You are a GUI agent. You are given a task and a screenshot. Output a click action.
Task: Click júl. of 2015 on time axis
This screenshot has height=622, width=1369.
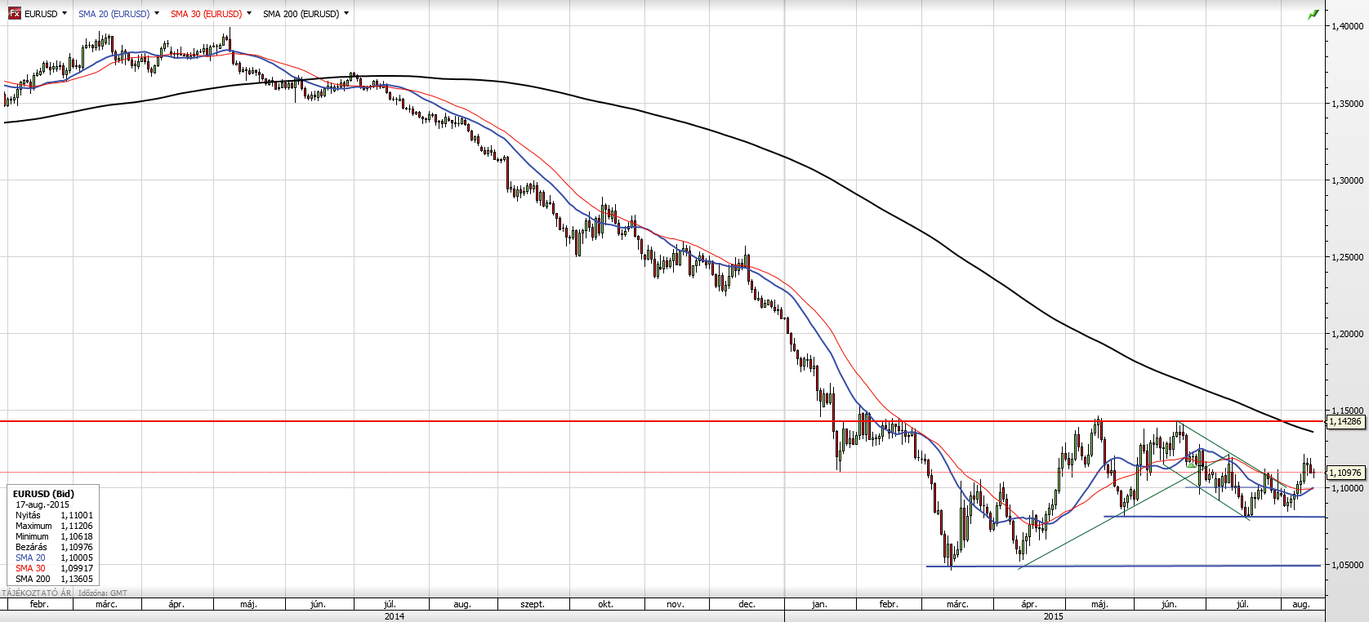(x=1242, y=604)
